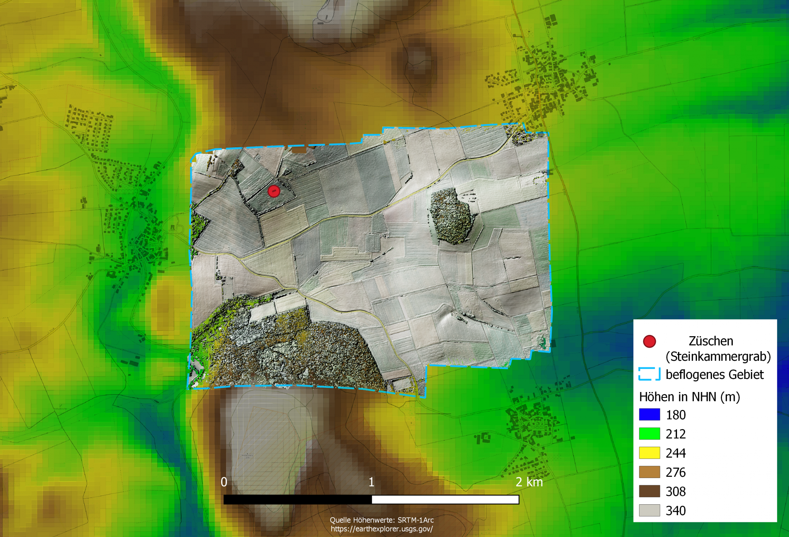Click the scale bar "1" label
Screen dimensions: 789x537
(x=371, y=482)
